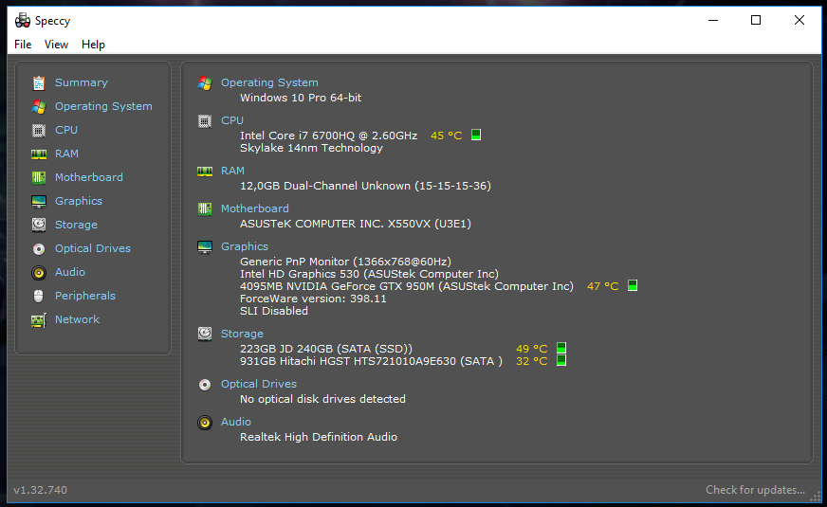Click the temperature indicator beside SSD 49 °C
Screen dimensions: 827x507
click(561, 348)
